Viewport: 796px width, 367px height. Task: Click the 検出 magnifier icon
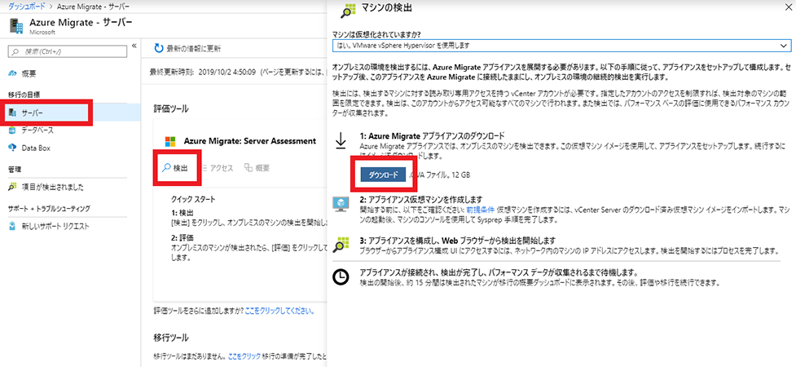pos(165,168)
